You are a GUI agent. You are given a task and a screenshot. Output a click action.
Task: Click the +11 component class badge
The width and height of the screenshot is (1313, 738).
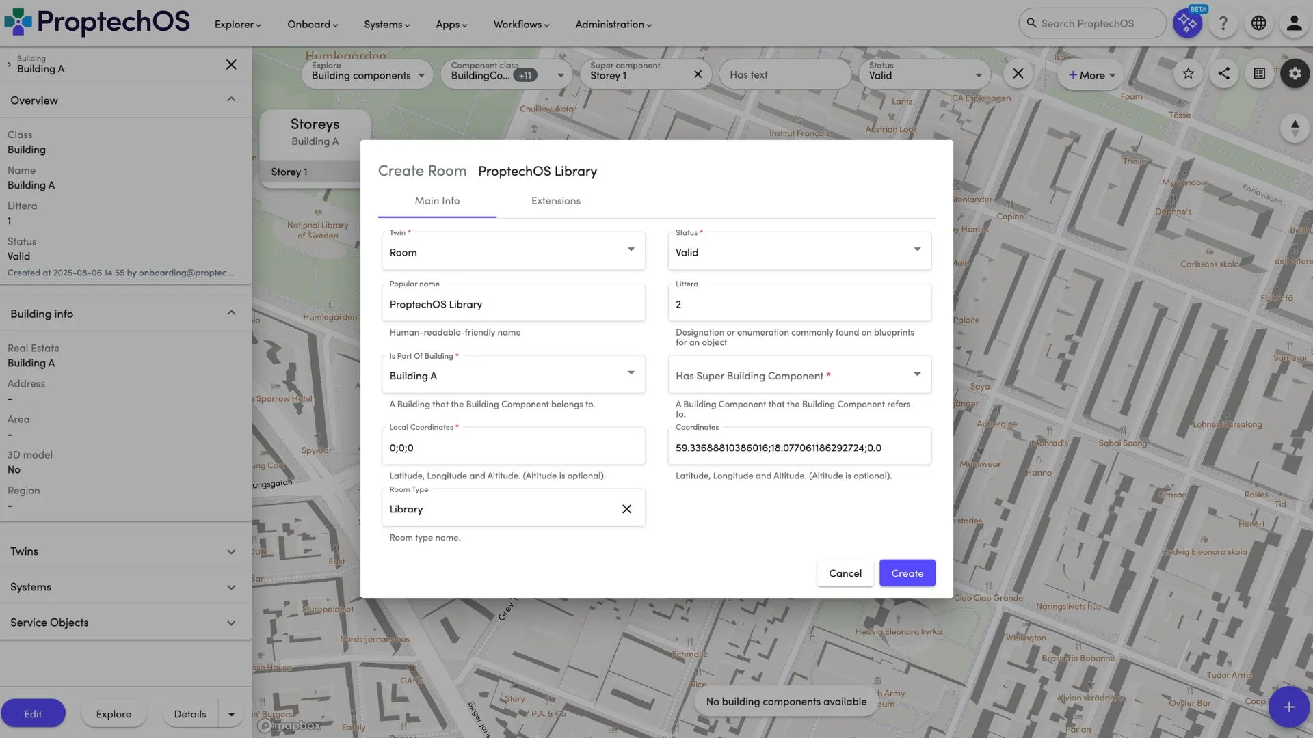[x=525, y=76]
